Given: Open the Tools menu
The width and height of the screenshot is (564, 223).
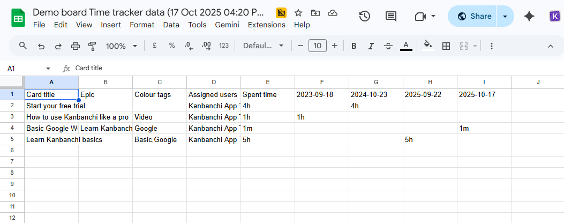Looking at the screenshot, I should pos(197,25).
